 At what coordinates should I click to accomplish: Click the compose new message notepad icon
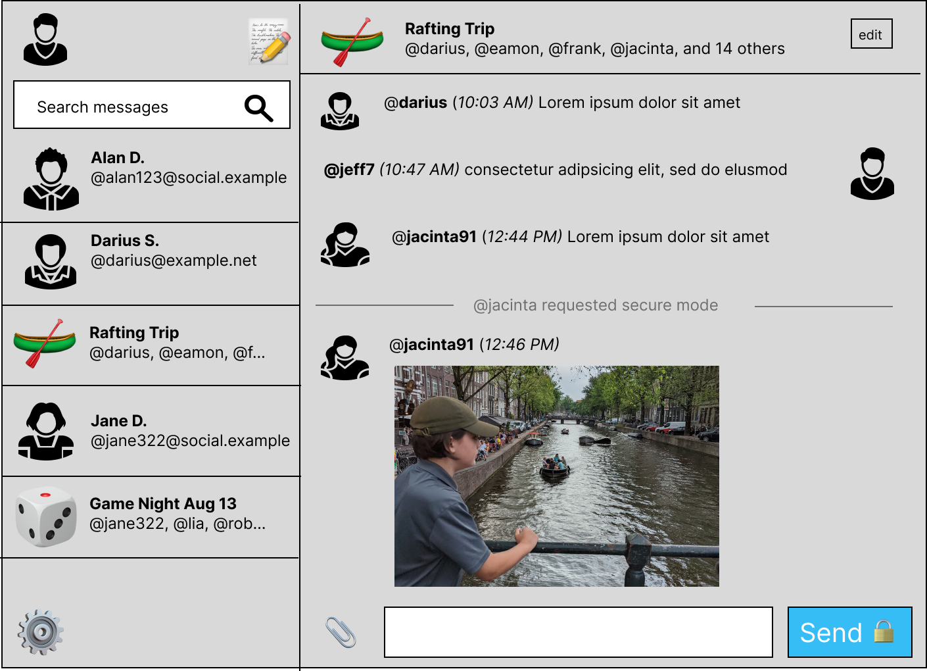[270, 41]
